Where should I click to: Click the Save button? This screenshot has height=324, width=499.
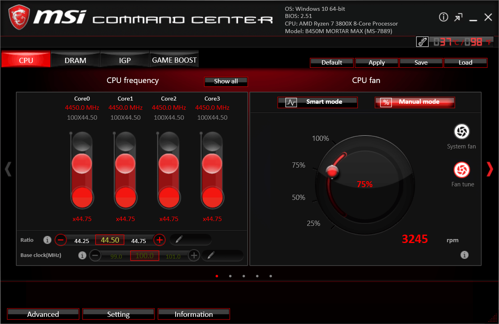(421, 63)
